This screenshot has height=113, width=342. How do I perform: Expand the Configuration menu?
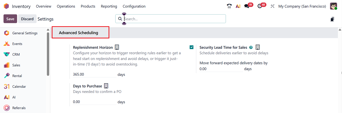click(134, 6)
